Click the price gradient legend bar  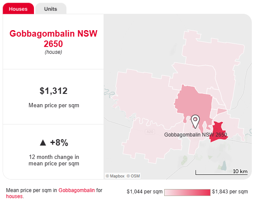pyautogui.click(x=187, y=193)
